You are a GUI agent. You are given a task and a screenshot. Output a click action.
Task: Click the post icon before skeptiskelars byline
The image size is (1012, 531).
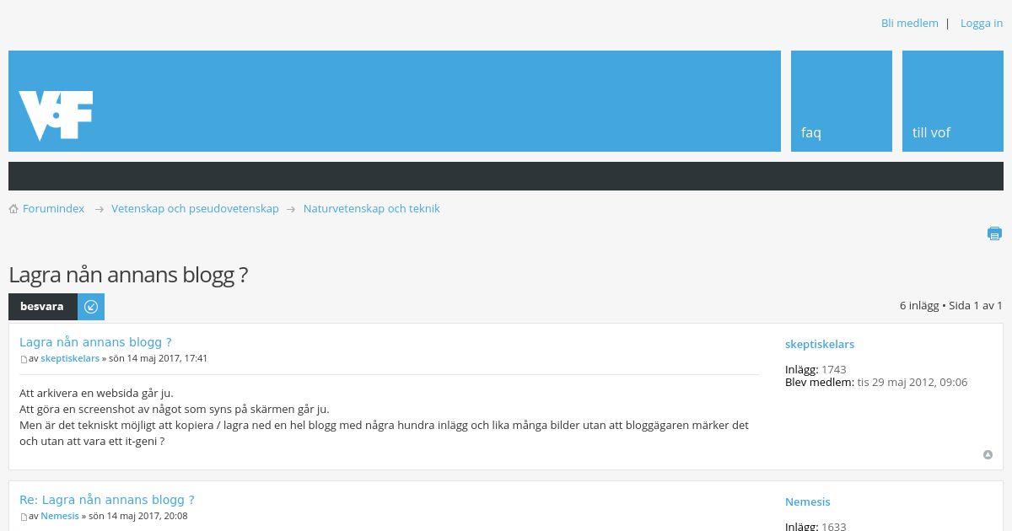click(24, 359)
